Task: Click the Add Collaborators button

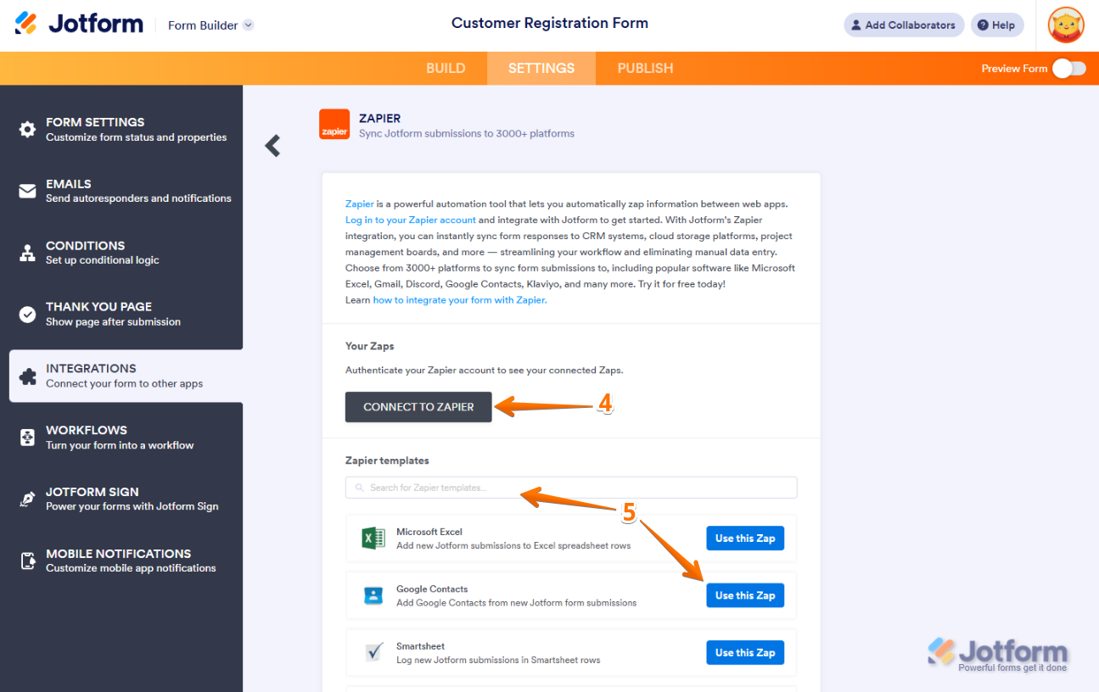Action: (x=904, y=25)
